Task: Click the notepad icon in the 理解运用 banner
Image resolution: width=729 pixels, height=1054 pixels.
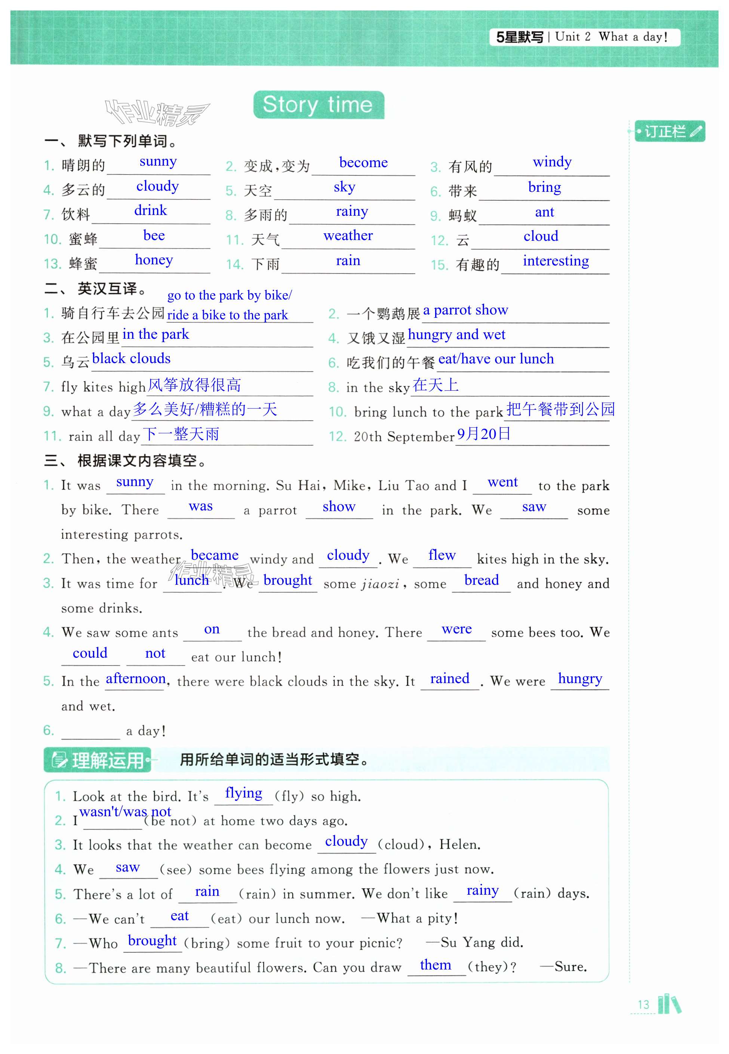Action: coord(59,760)
